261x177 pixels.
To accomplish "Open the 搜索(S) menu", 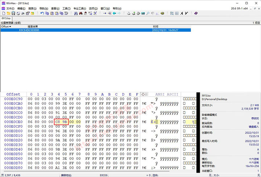I will (32, 8).
